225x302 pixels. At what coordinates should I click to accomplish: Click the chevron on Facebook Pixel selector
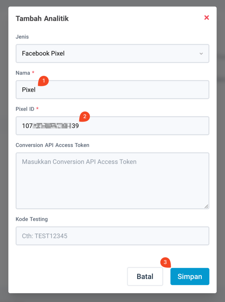coord(201,53)
